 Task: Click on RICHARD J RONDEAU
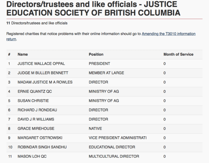click(37, 110)
